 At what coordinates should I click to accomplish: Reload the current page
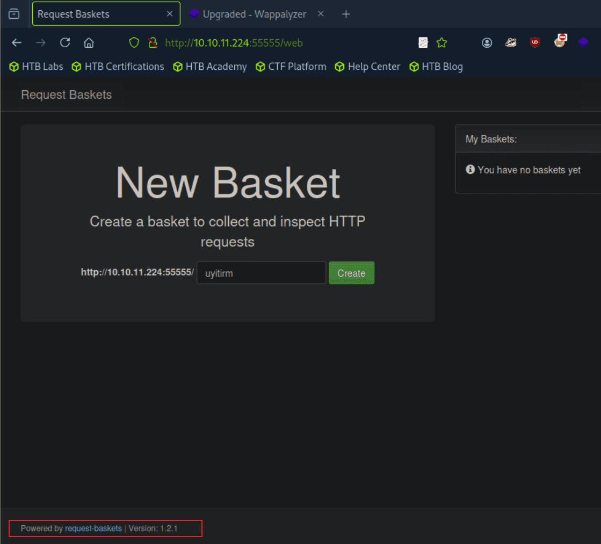[x=65, y=43]
